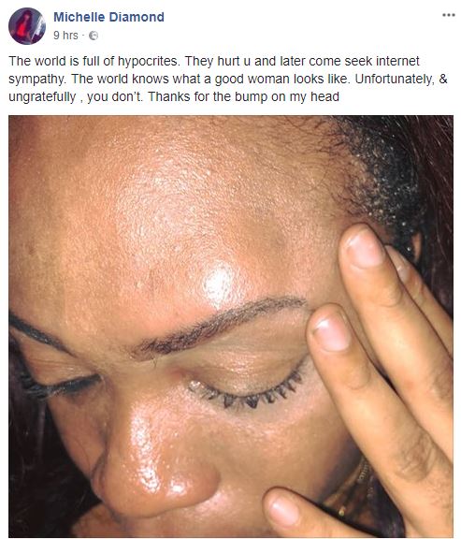Open the post via the 9 hrs timestamp

[65, 36]
